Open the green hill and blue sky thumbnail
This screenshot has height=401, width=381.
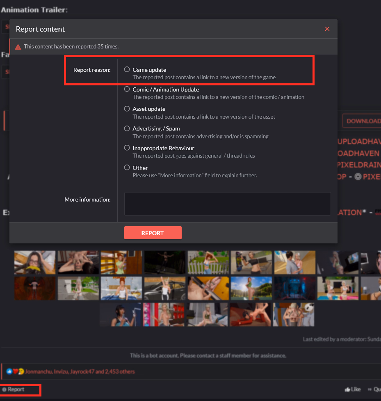[251, 288]
